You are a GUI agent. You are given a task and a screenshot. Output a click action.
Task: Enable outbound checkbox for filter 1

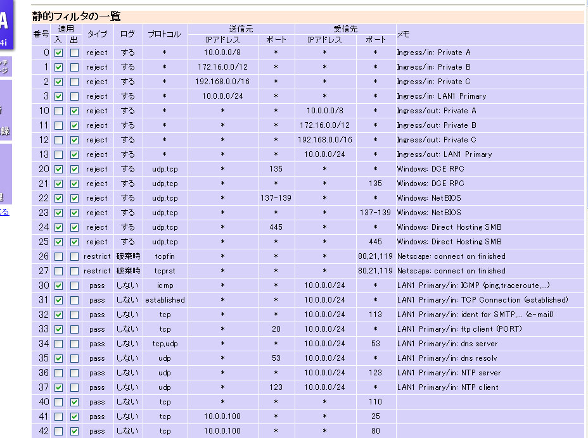tap(74, 67)
